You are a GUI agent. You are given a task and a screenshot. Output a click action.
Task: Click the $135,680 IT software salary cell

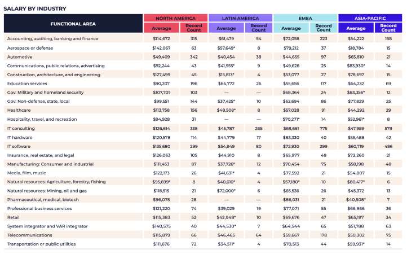[x=161, y=146]
